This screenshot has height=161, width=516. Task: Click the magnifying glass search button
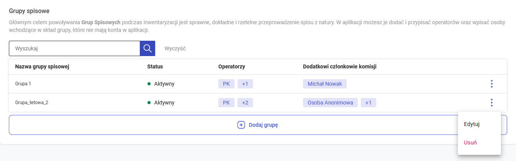tap(147, 48)
